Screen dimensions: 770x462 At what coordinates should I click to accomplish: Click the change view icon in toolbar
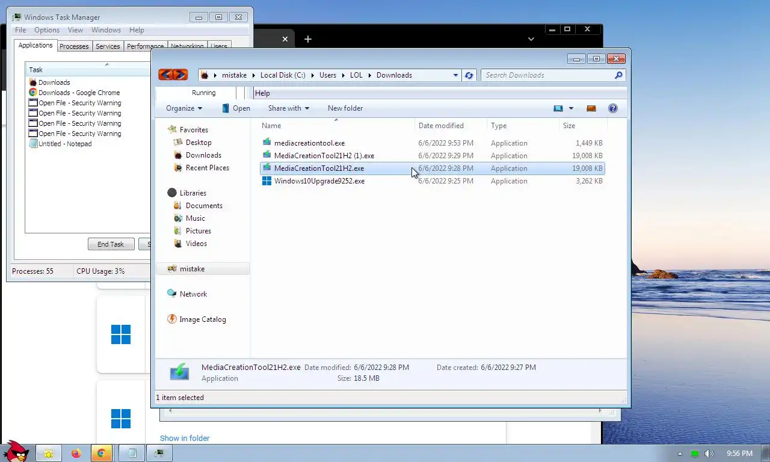tap(558, 108)
